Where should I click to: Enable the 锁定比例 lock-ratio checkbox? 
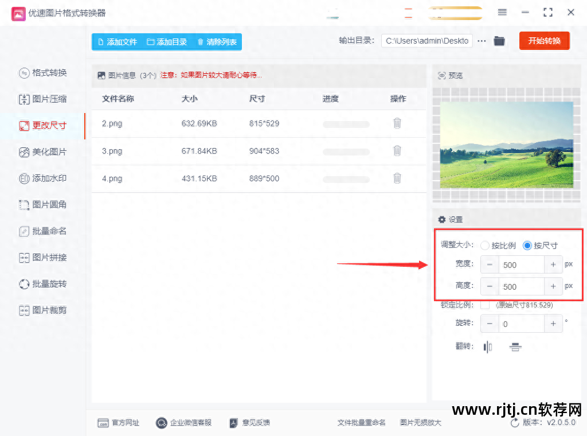click(x=485, y=305)
